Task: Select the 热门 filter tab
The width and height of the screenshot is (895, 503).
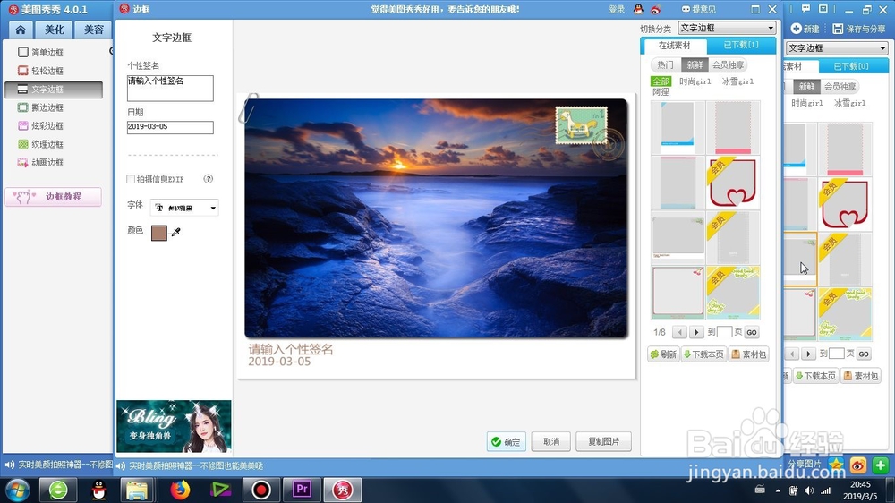Action: pos(665,65)
